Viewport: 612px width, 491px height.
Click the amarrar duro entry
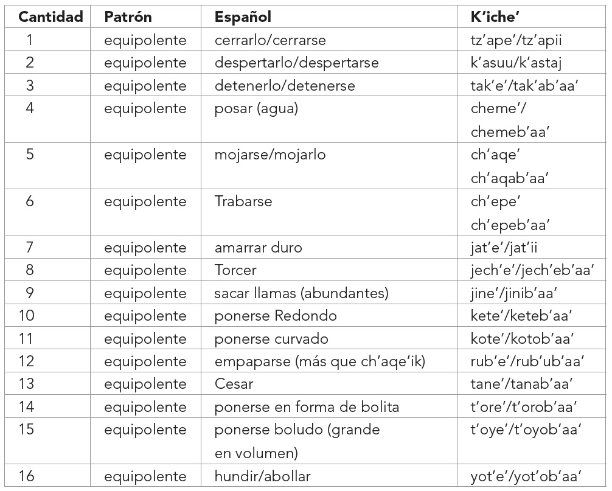(258, 248)
